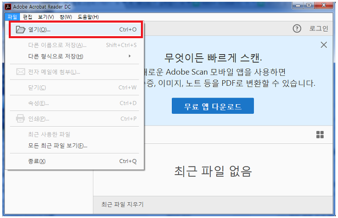Select 인쇄(P)... in the file menu

(74, 119)
